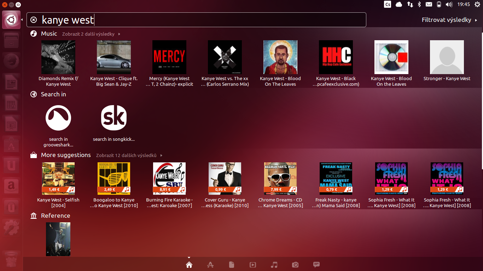Expand Music results via Zobrazit 2 další výsledky
Viewport: 483px width, 271px height.
tap(88, 34)
